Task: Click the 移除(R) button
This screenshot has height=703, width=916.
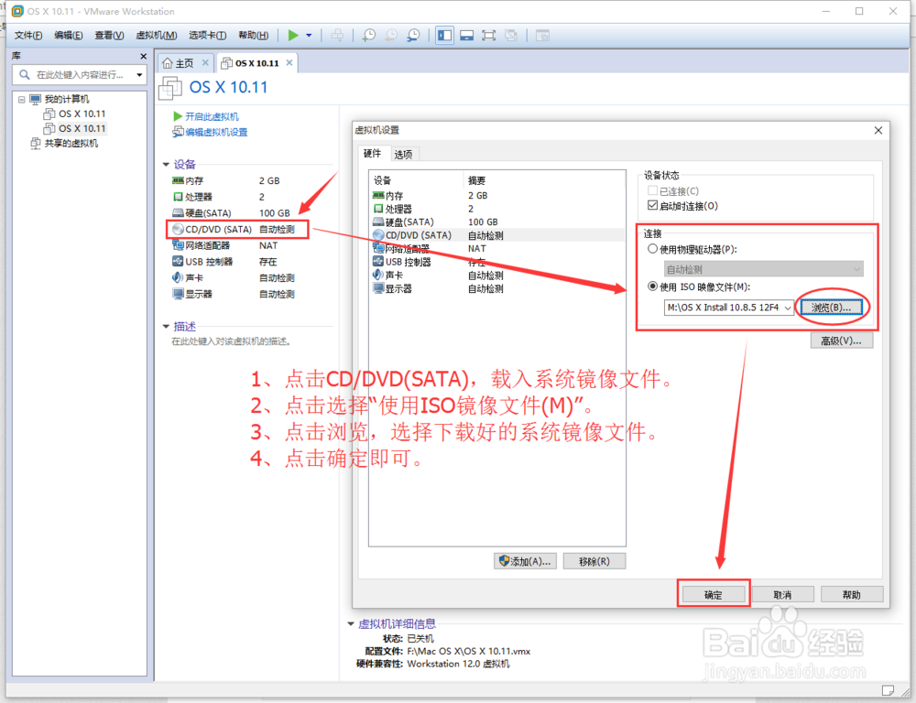Action: point(594,561)
